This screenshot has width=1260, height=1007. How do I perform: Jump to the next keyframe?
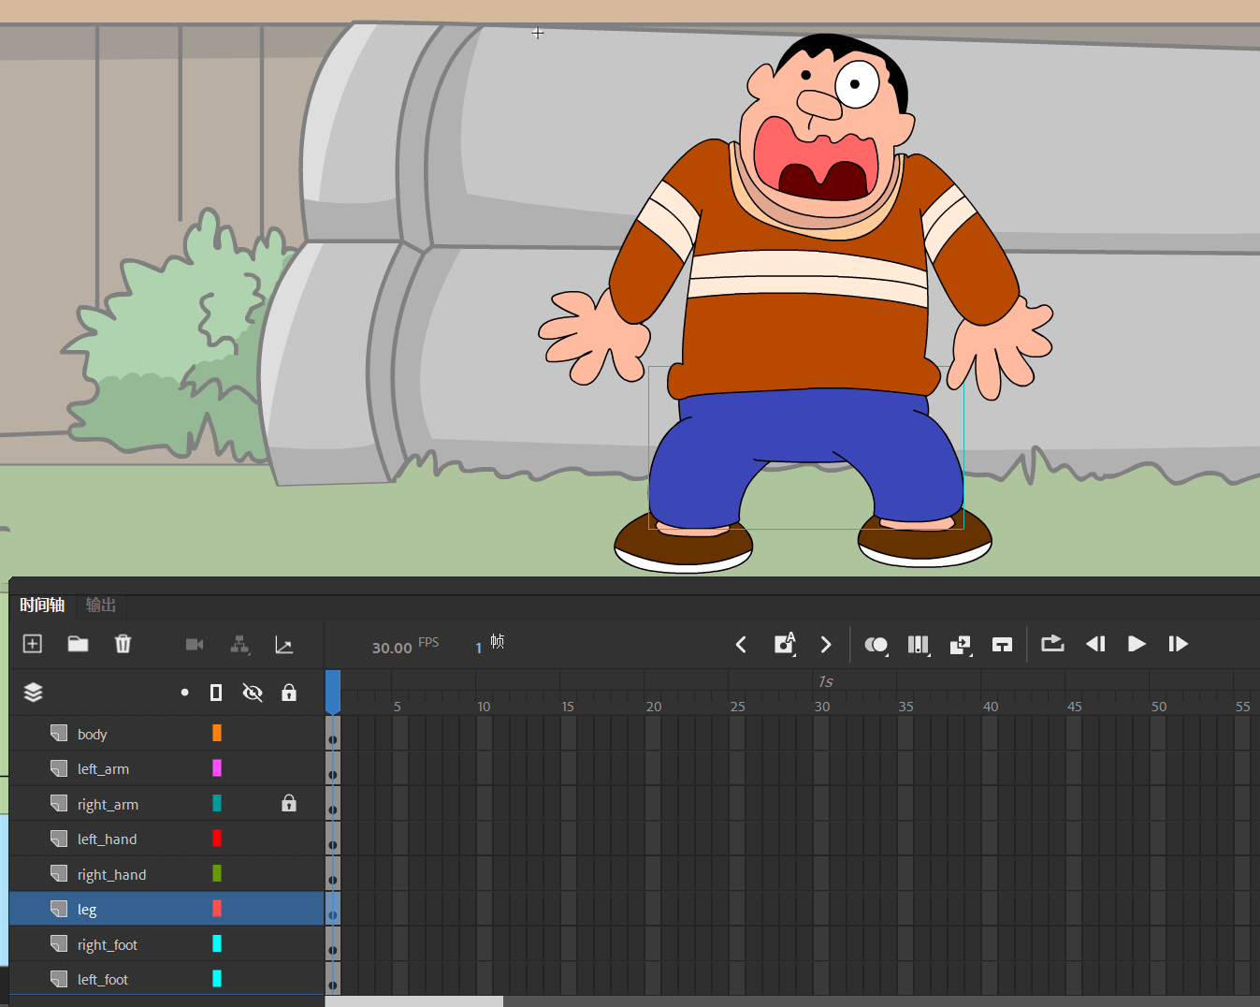pyautogui.click(x=826, y=644)
